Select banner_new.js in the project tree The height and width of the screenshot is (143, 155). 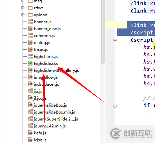click(x=47, y=29)
